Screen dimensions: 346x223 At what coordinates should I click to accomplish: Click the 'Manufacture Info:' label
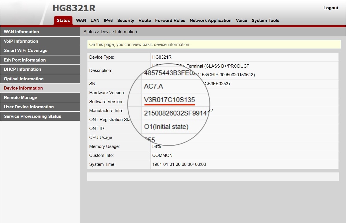[x=106, y=111]
